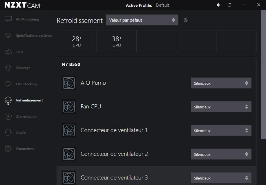Go to Spécifications système
Image resolution: width=266 pixels, height=185 pixels.
click(x=34, y=36)
